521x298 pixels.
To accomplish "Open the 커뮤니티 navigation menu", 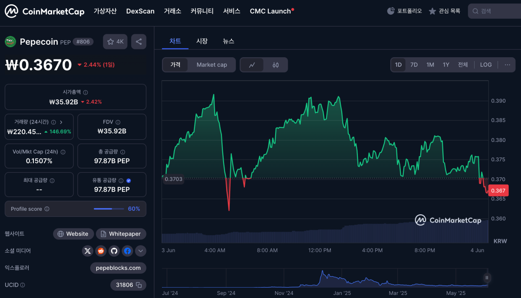I will point(202,11).
